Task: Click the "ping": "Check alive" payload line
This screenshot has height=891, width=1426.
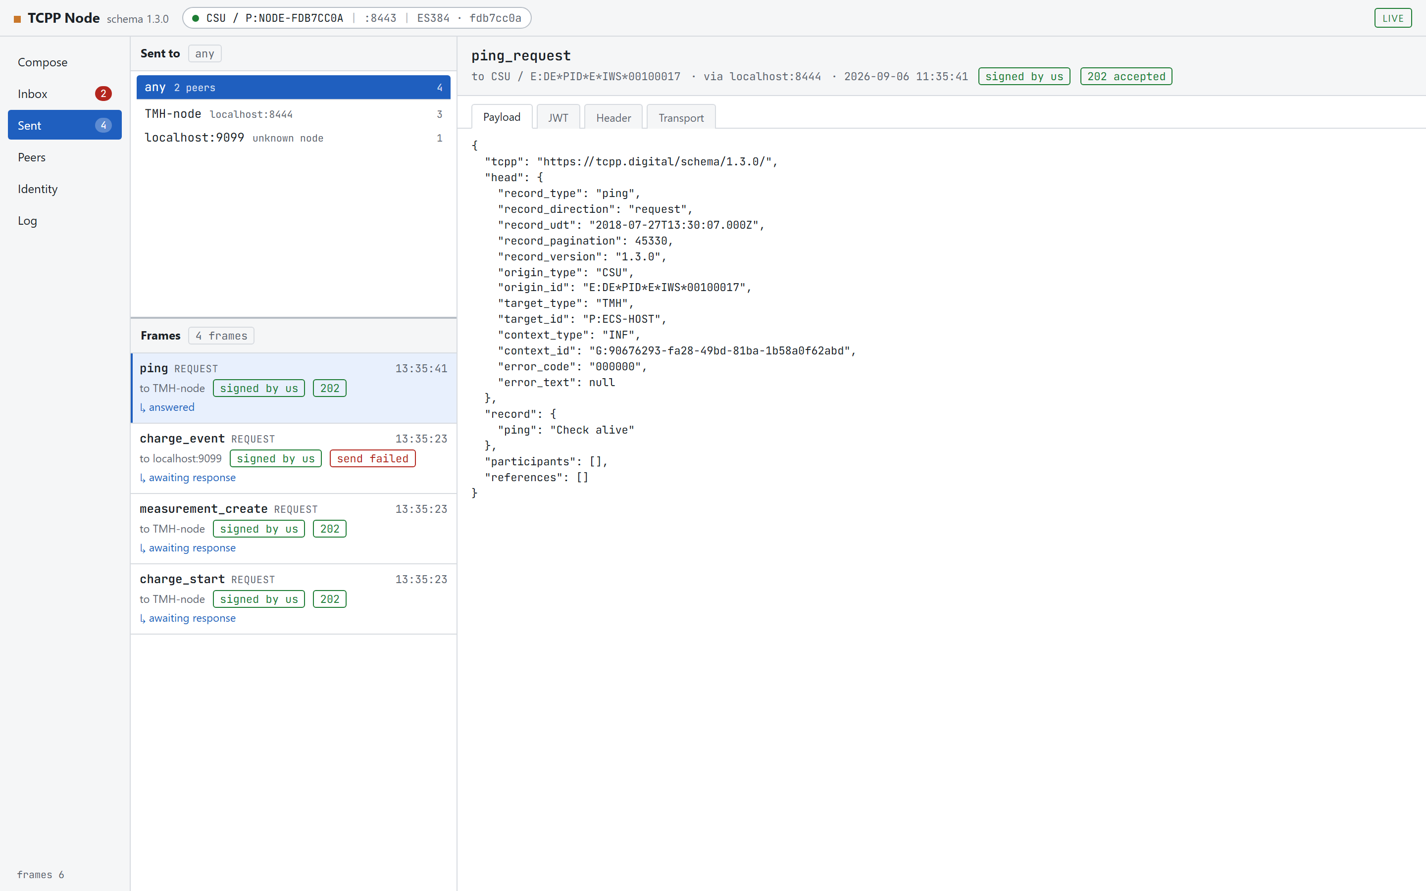Action: point(565,430)
